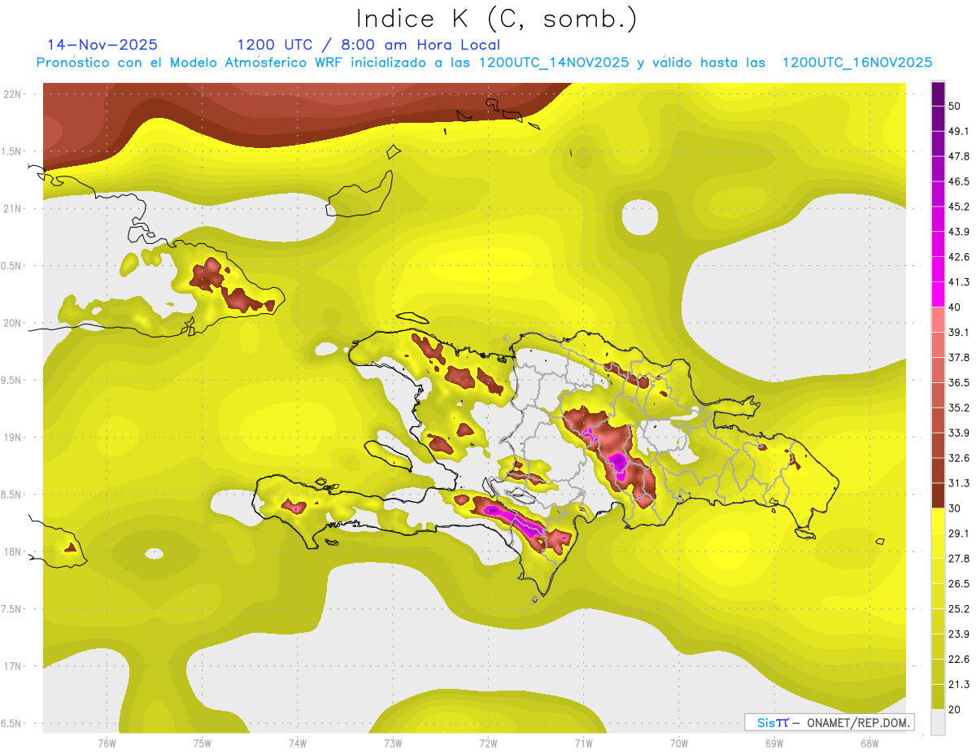Screen dimensions: 976x754
Task: Click the '23.9' value on the color scale
Action: (x=959, y=635)
